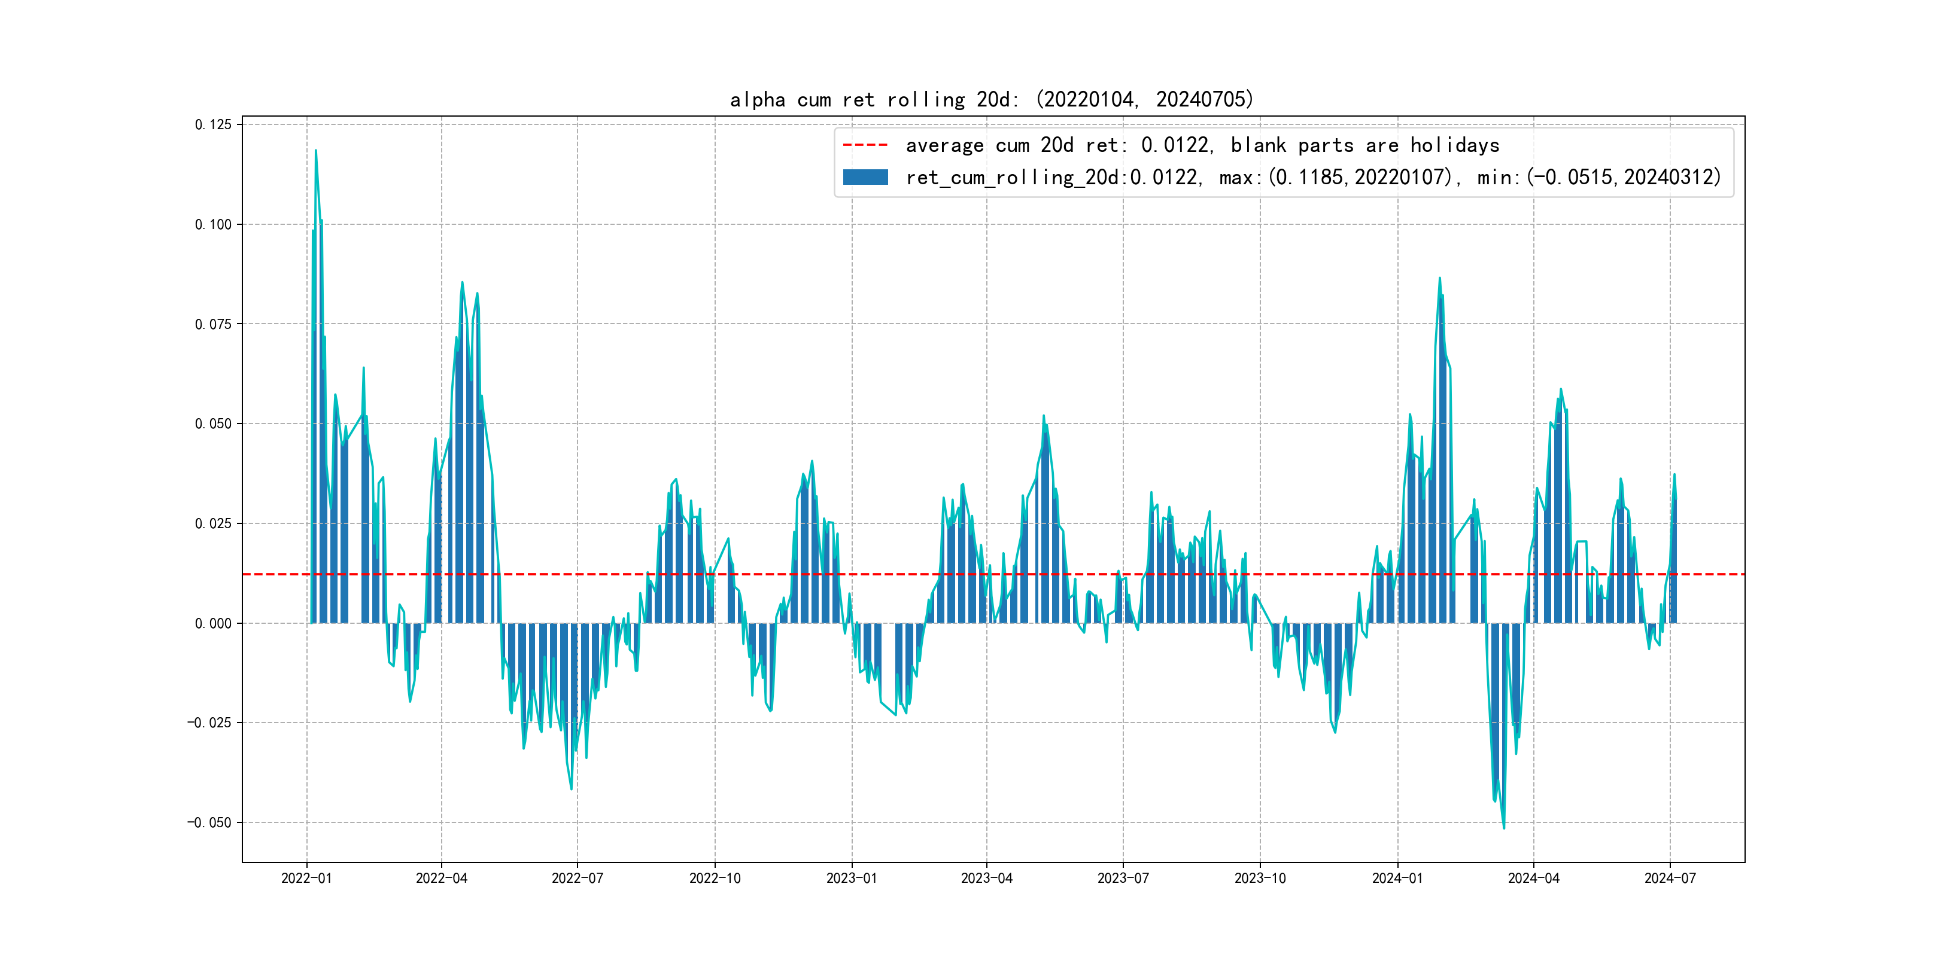Click the 2022-01 x-axis label
Viewport: 1939px width, 969px height.
tap(306, 878)
